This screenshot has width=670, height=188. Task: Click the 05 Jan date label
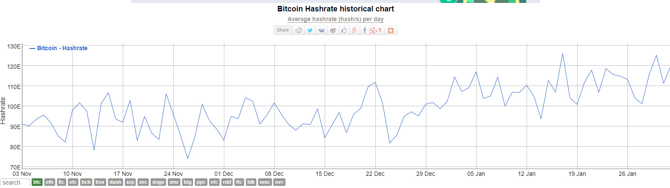click(x=476, y=174)
